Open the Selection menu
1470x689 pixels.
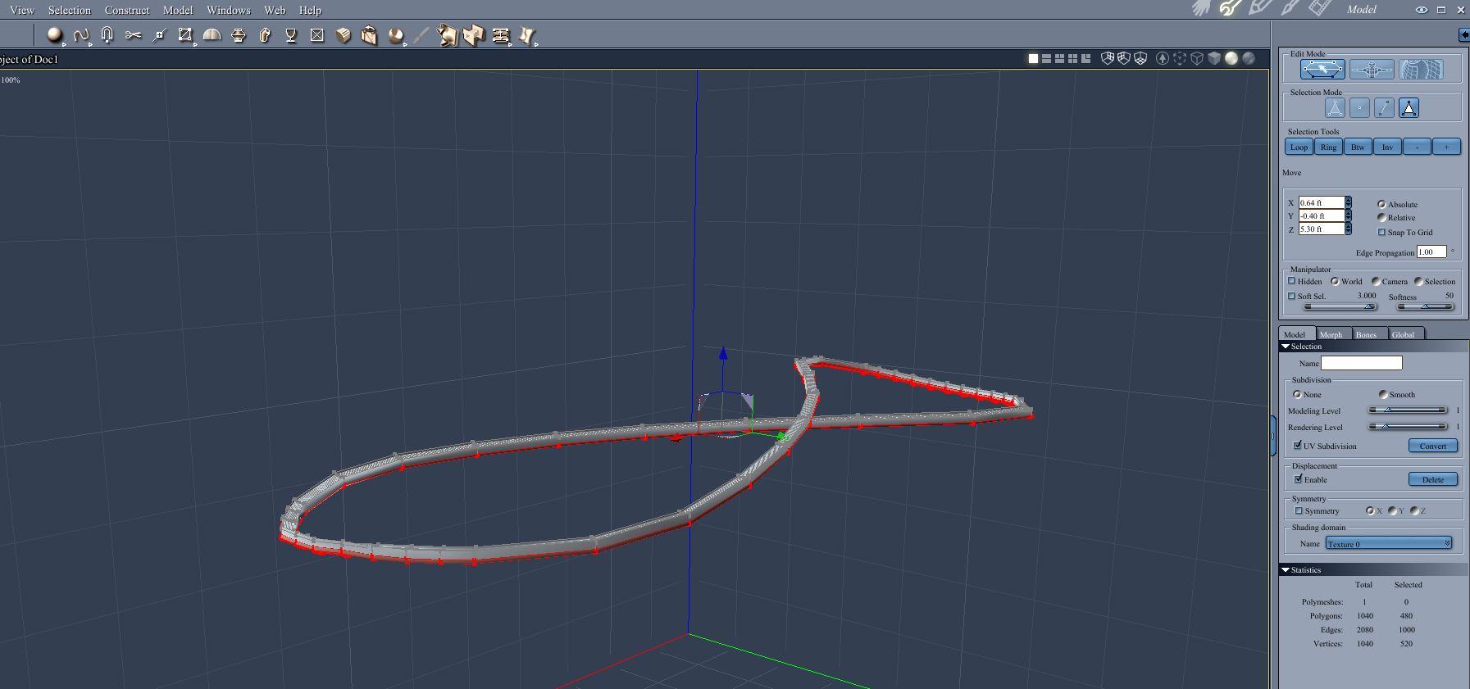69,10
